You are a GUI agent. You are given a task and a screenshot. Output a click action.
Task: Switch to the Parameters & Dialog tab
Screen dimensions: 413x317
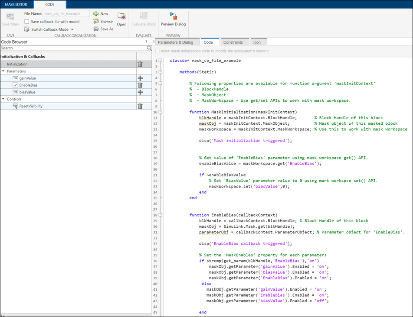click(x=175, y=42)
